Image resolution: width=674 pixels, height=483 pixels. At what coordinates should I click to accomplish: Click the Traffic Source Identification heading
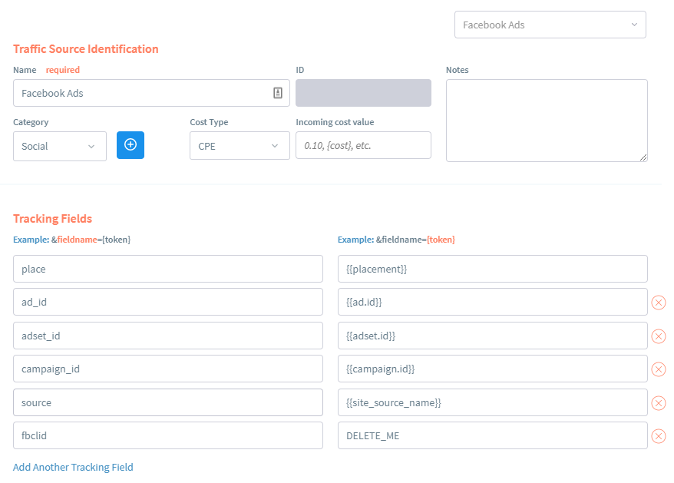pyautogui.click(x=86, y=49)
